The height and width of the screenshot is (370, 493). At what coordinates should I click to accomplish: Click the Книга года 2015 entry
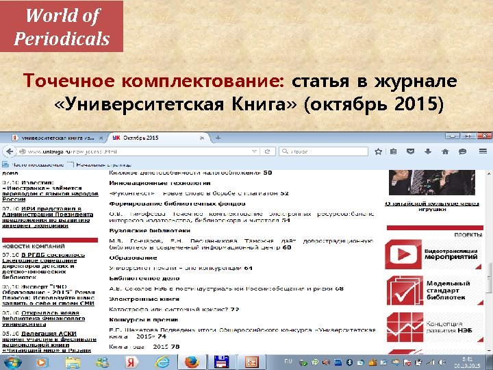144,347
